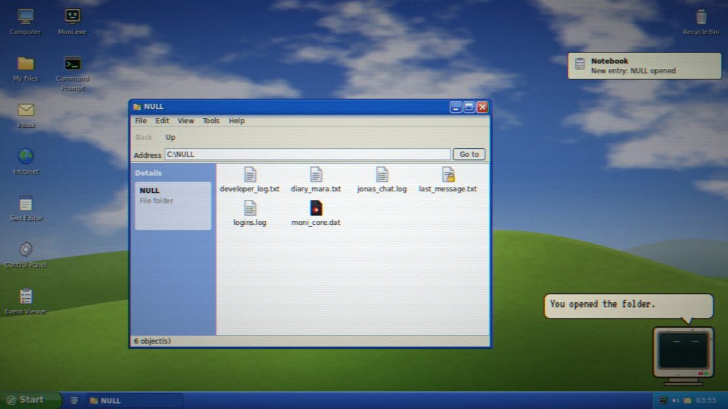The width and height of the screenshot is (728, 409).
Task: Launch the Command Prompt desktop icon
Action: 72,73
